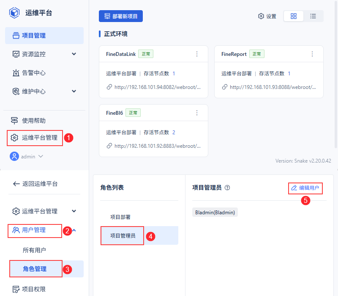Click the 编辑用户 button
Screen dimensions: 338x296
coord(305,188)
